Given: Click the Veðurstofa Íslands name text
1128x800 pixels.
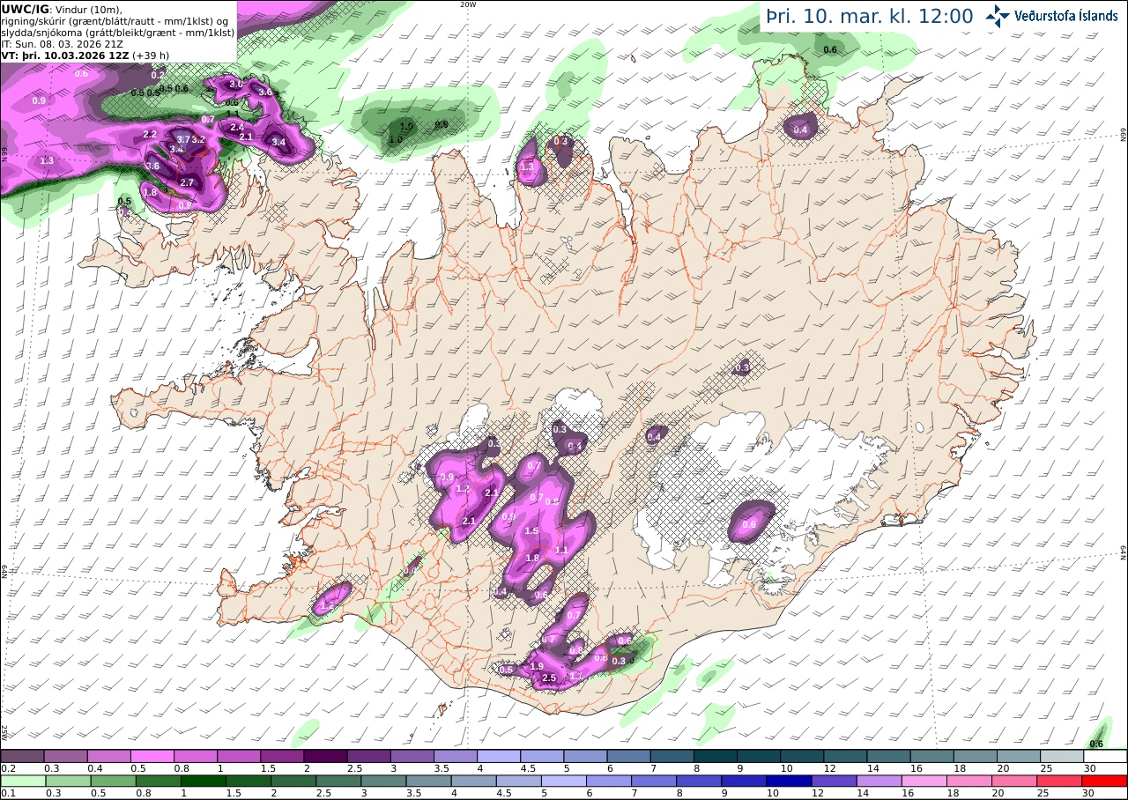Looking at the screenshot, I should [x=1065, y=16].
